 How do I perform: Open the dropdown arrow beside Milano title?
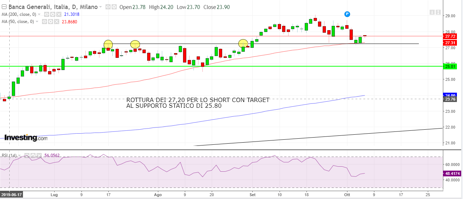(x=100, y=7)
